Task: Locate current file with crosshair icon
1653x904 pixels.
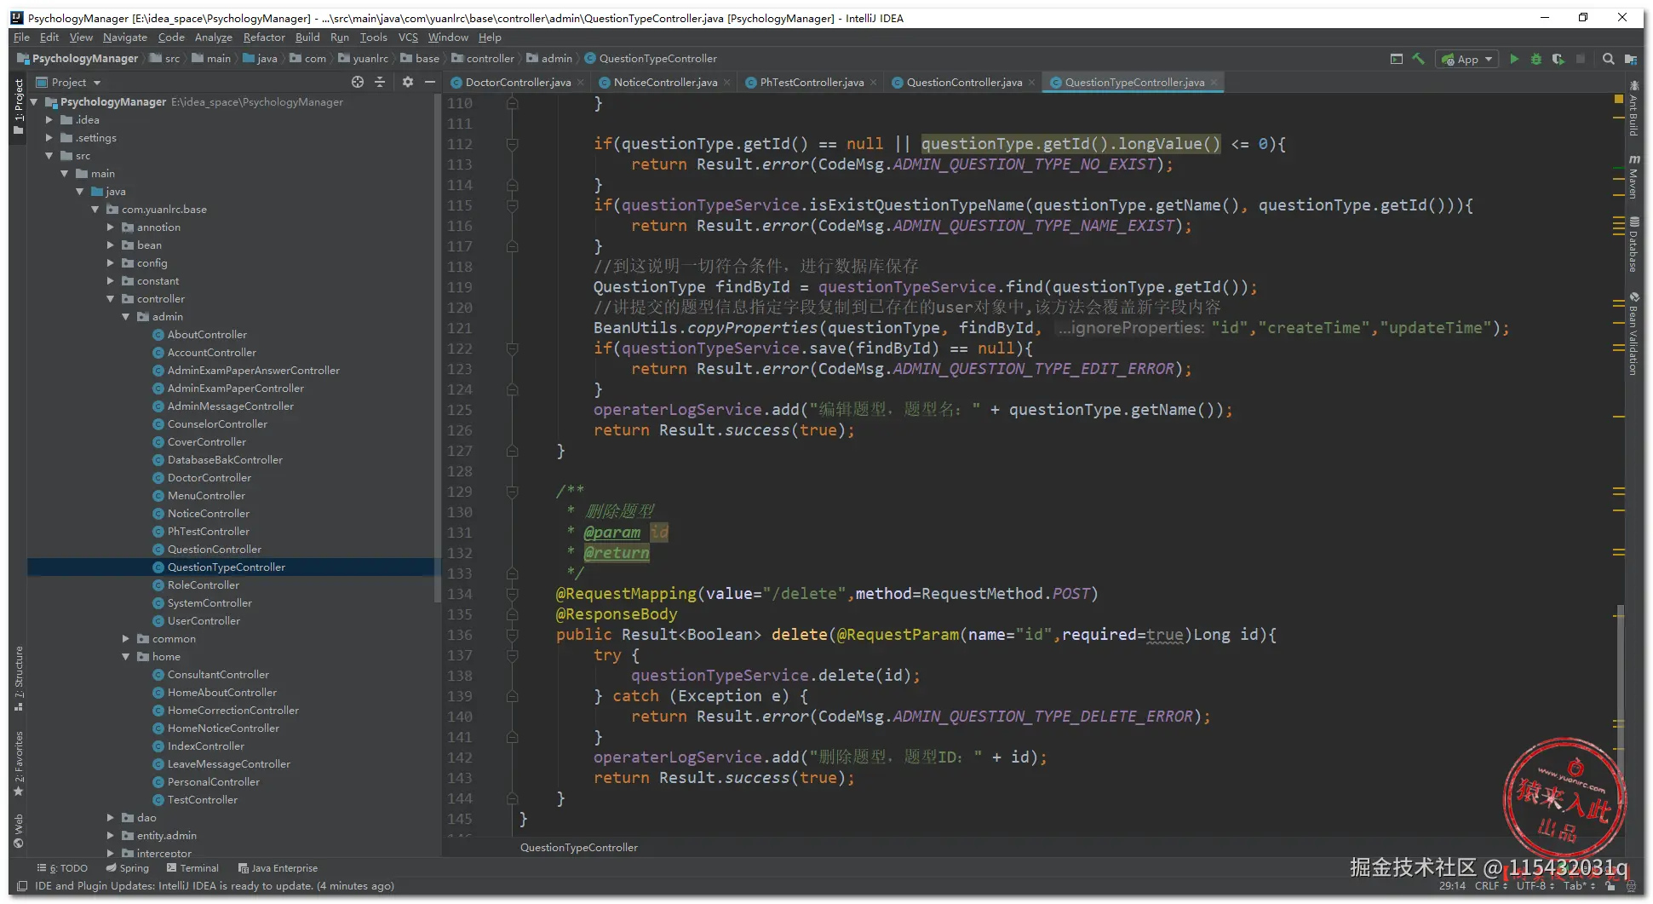Action: click(x=358, y=82)
